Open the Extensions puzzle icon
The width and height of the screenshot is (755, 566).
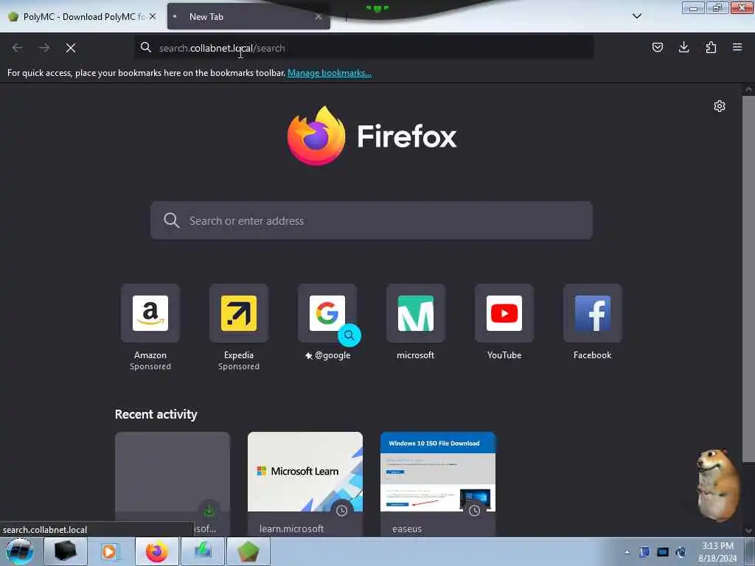tap(711, 47)
